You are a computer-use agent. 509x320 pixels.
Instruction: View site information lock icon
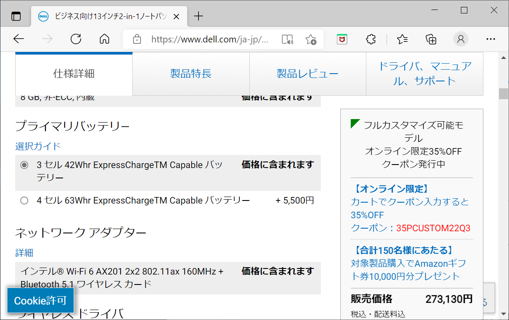pos(137,39)
